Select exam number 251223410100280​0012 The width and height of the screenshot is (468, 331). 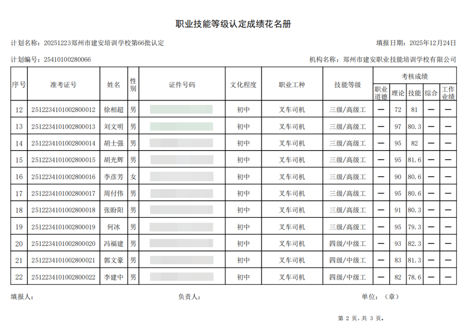point(63,110)
